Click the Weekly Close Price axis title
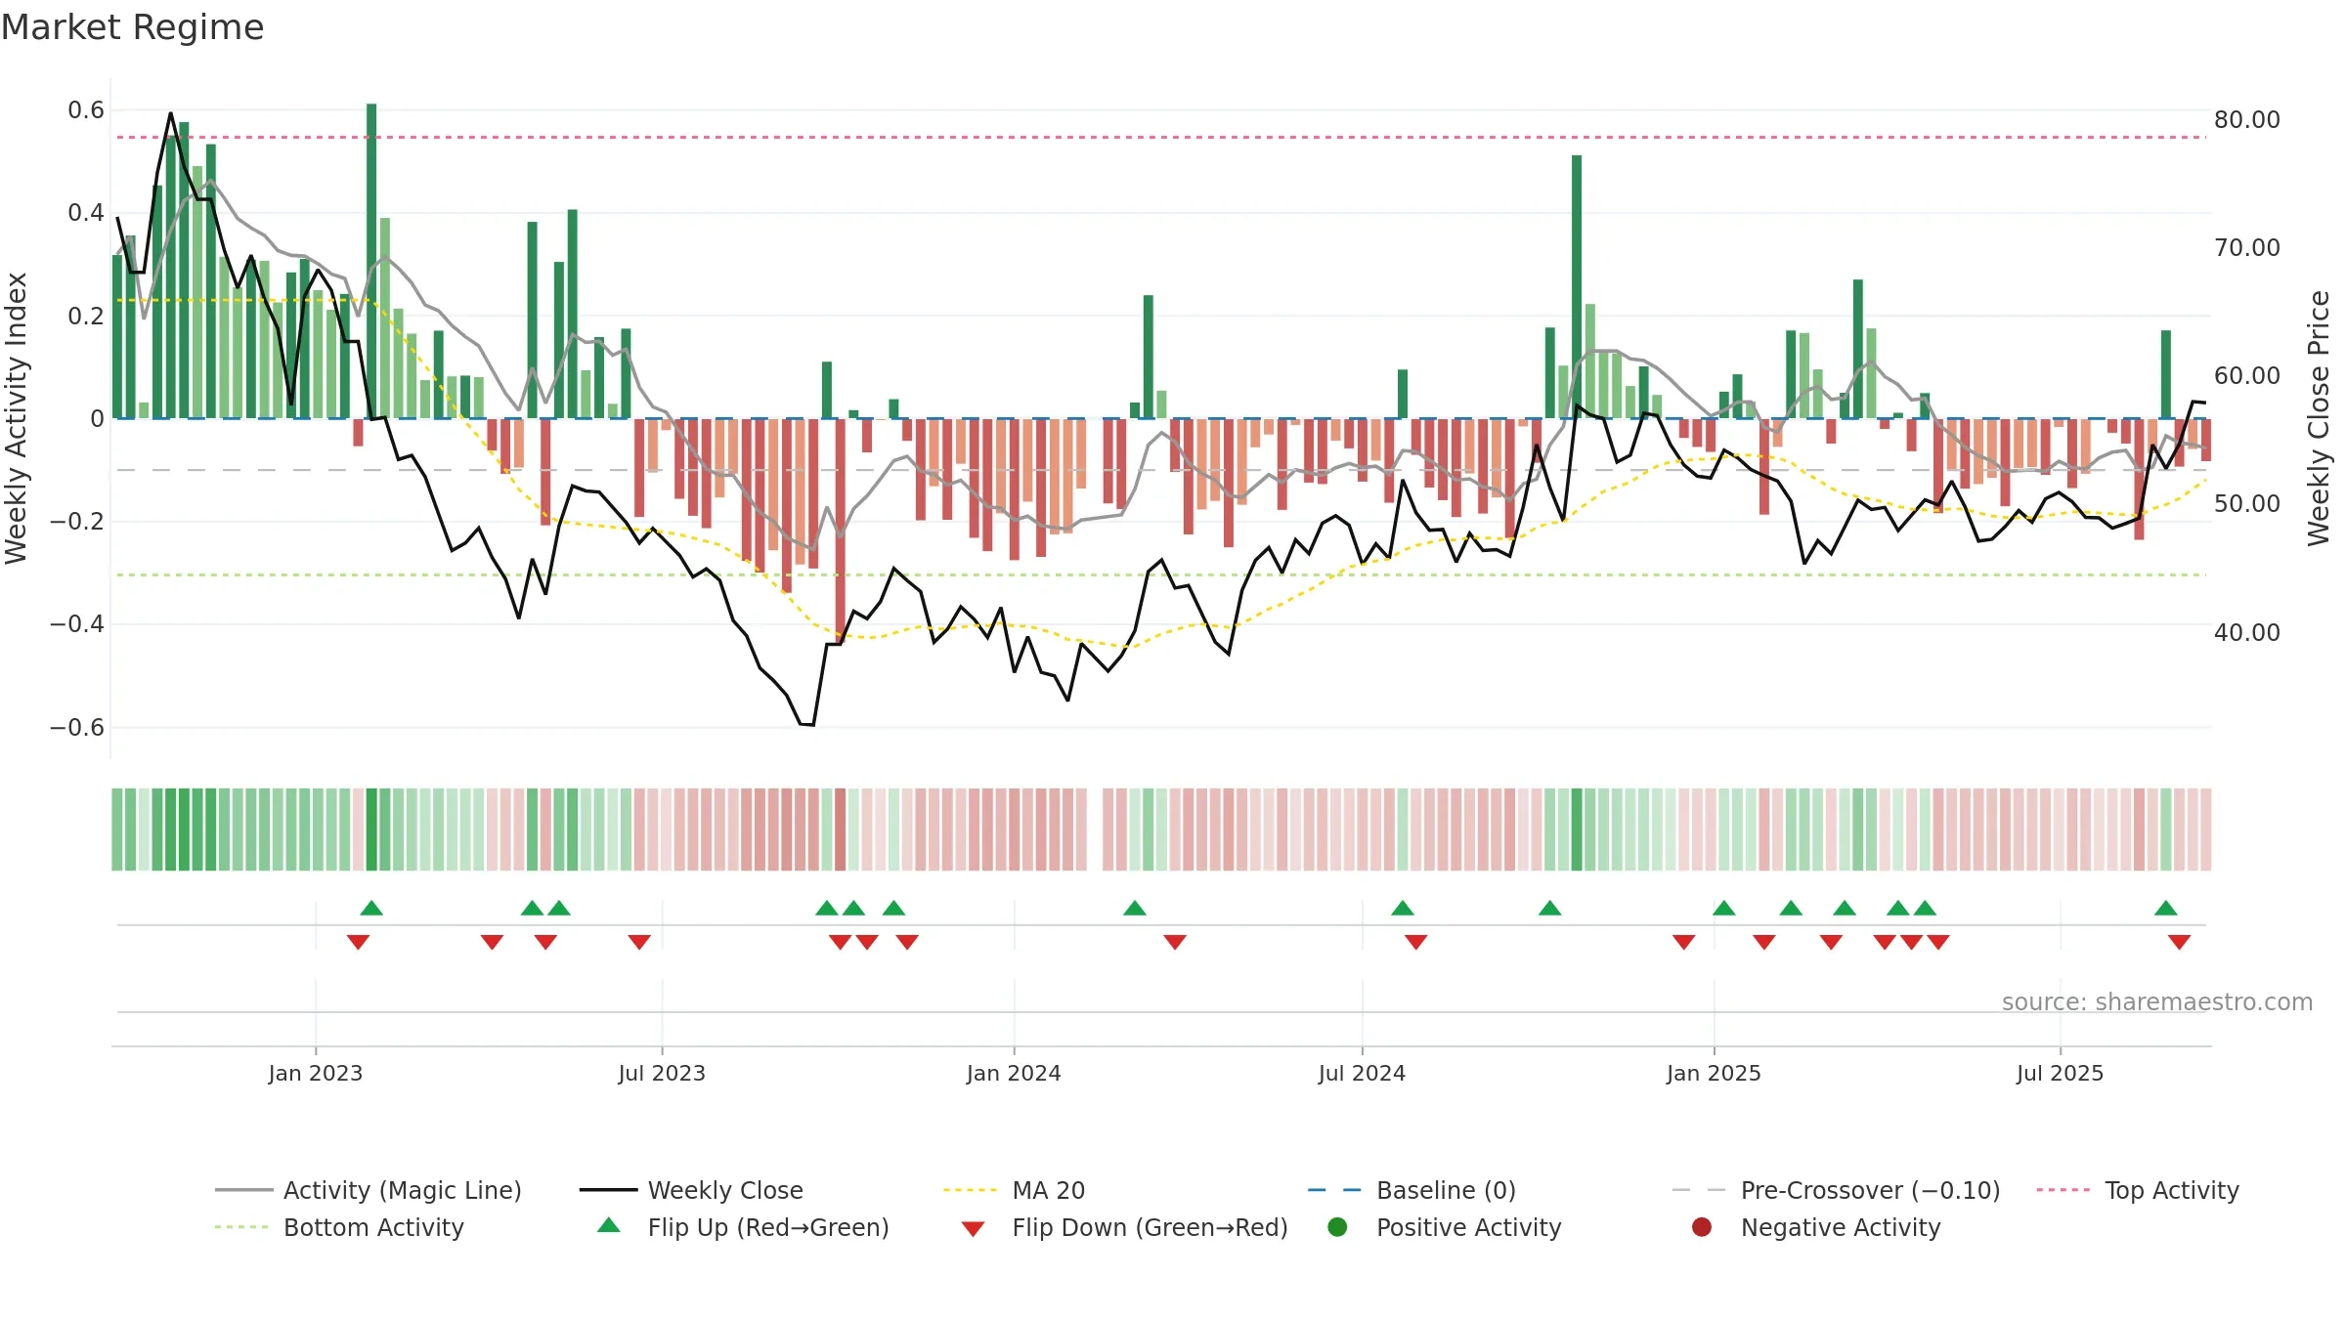Viewport: 2346px width, 1319px height. [x=2319, y=418]
